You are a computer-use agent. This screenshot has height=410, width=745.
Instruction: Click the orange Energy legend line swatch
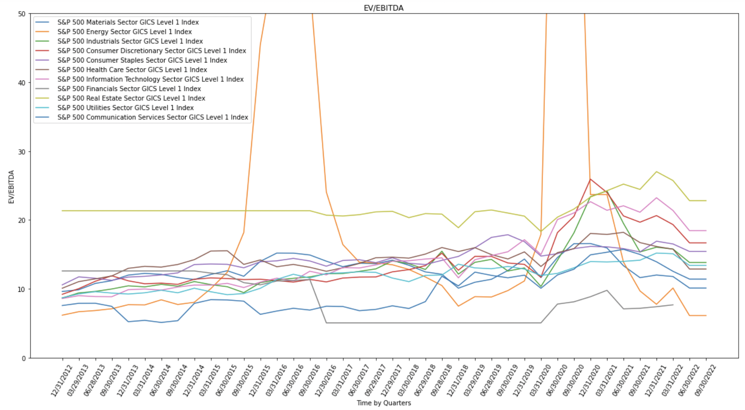pos(42,32)
